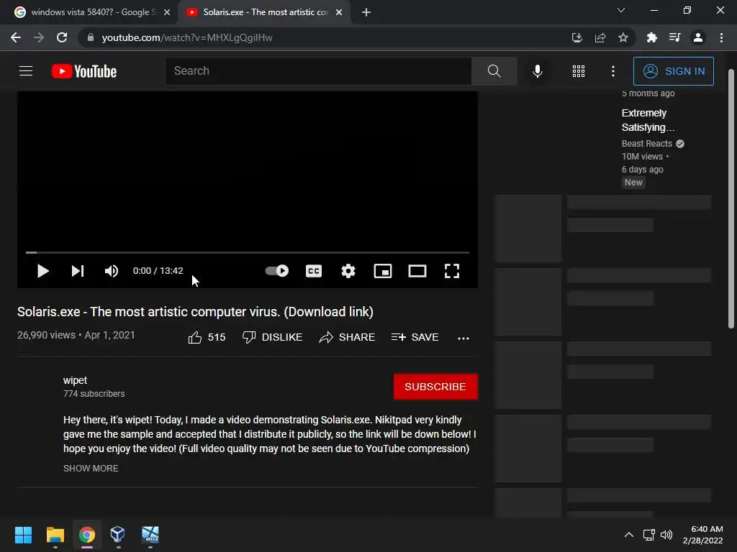The width and height of the screenshot is (737, 552).
Task: Click the search magnifier button
Action: (494, 71)
